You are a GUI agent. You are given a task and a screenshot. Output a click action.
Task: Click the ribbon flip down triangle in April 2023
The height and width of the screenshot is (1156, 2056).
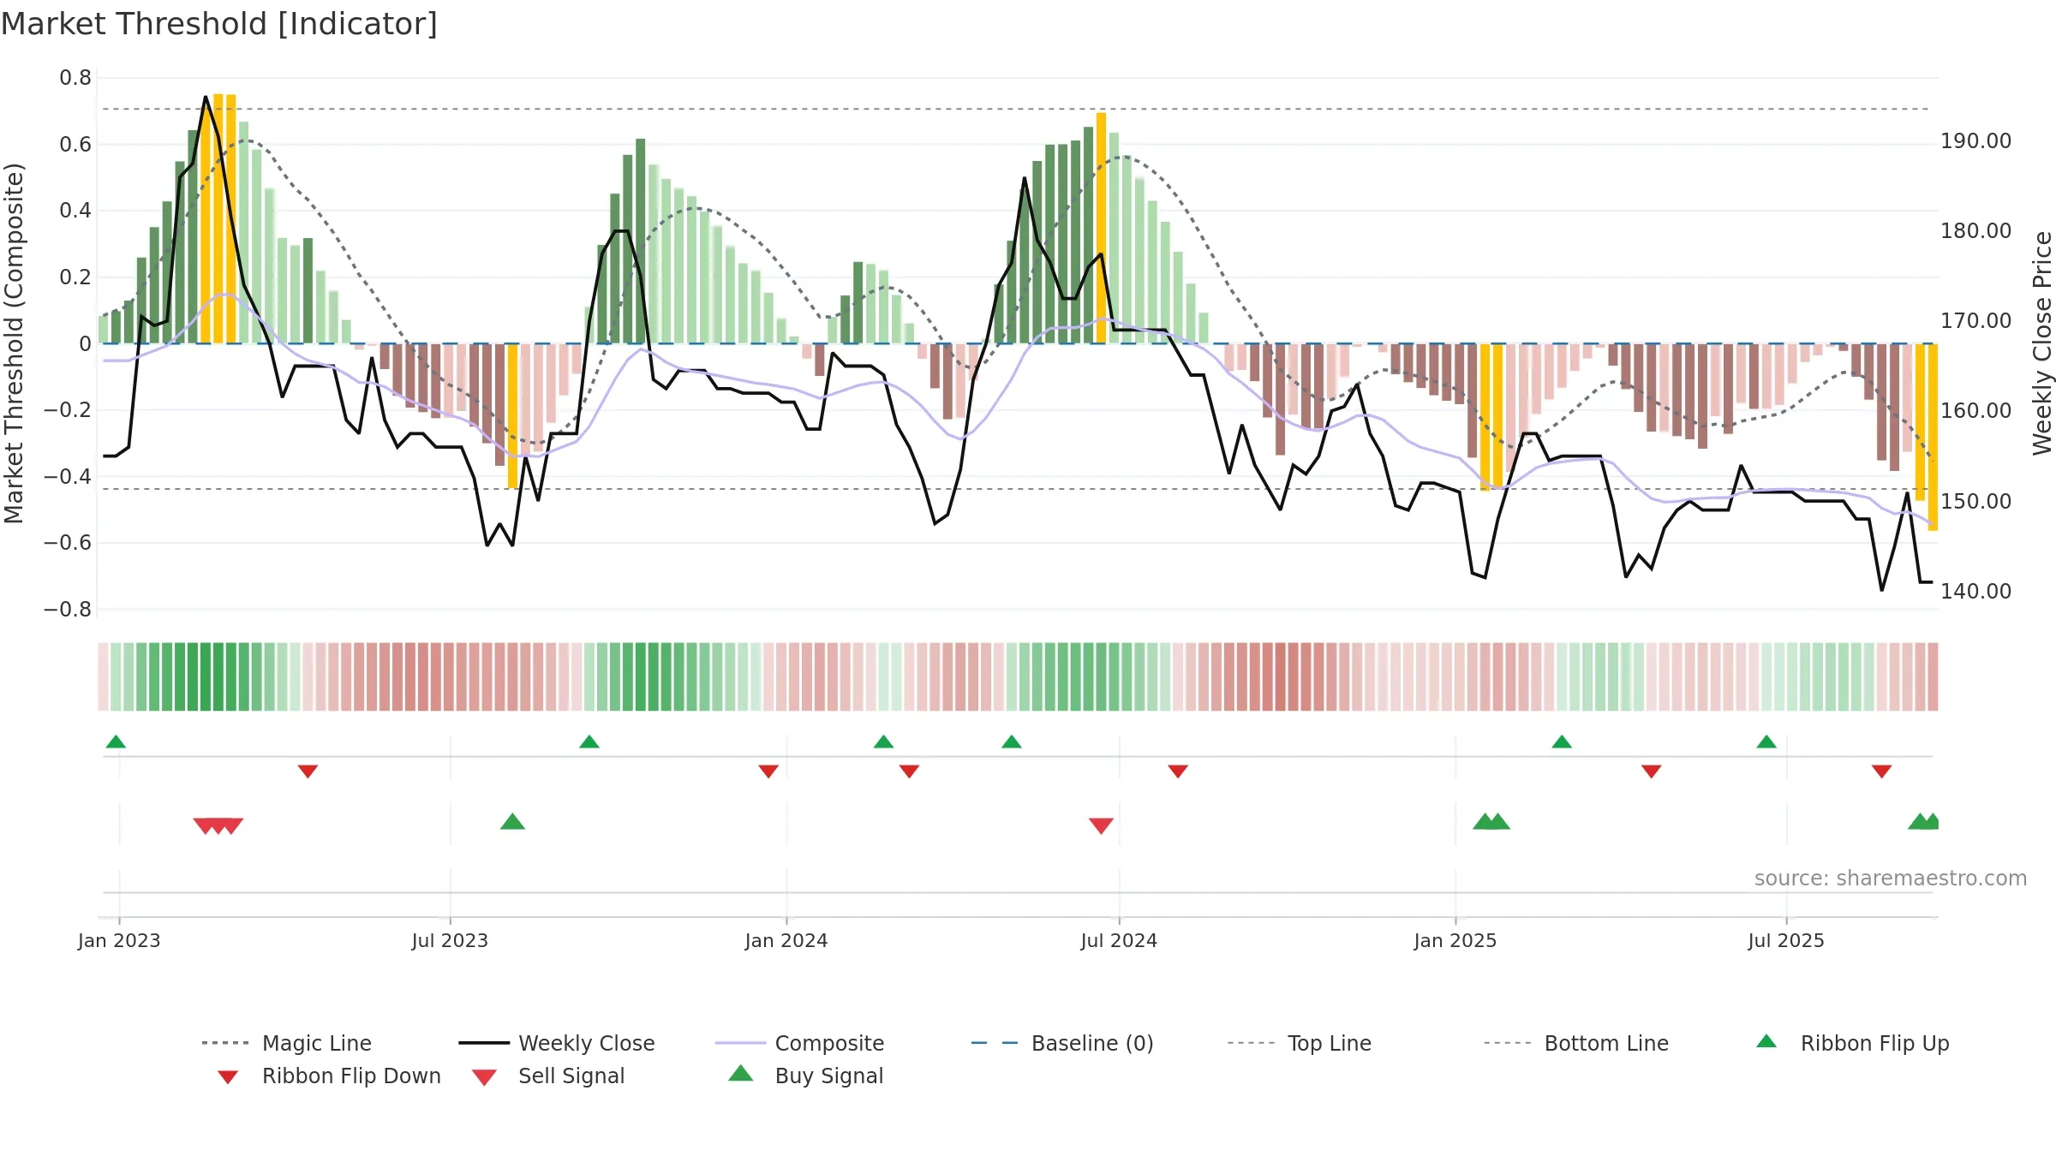(308, 772)
